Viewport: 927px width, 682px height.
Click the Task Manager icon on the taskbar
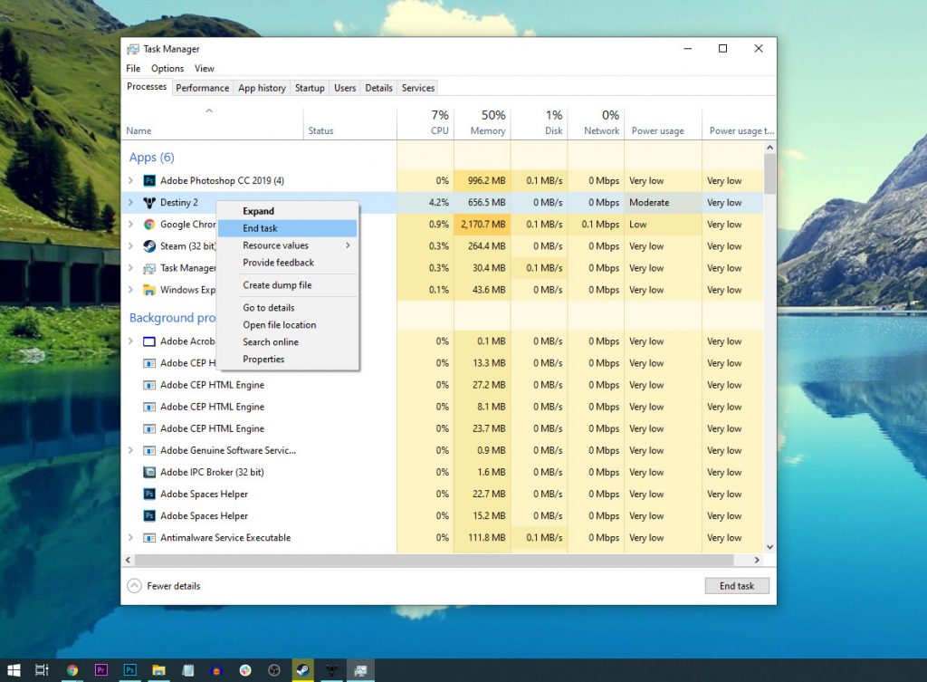coord(360,670)
